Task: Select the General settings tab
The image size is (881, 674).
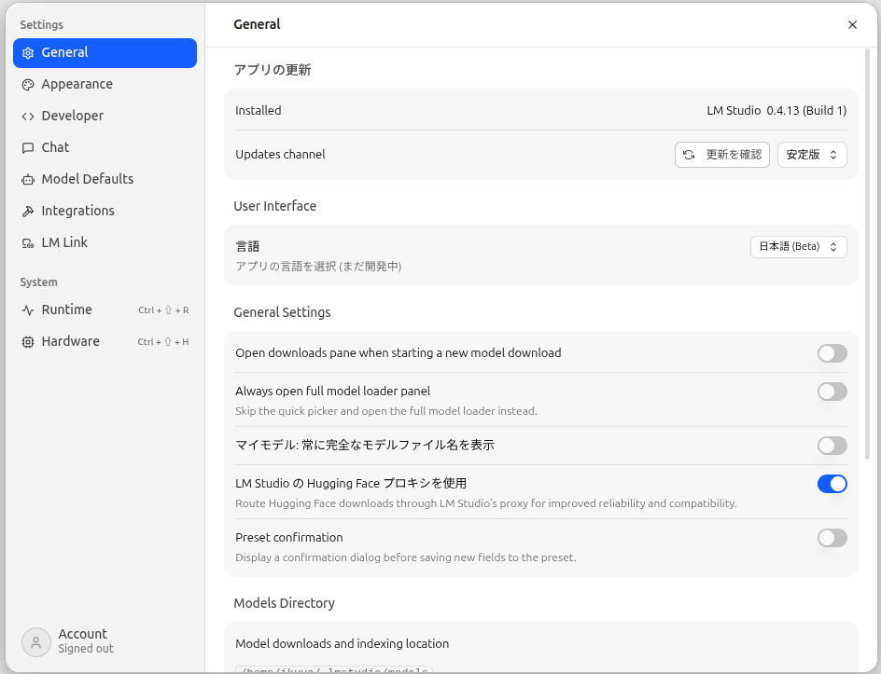Action: pyautogui.click(x=105, y=53)
